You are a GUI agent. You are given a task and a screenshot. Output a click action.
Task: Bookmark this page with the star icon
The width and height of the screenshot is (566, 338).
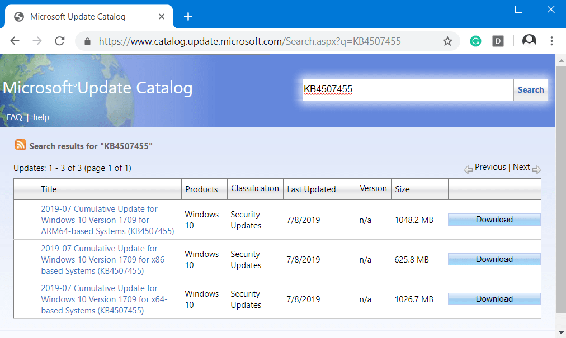447,41
